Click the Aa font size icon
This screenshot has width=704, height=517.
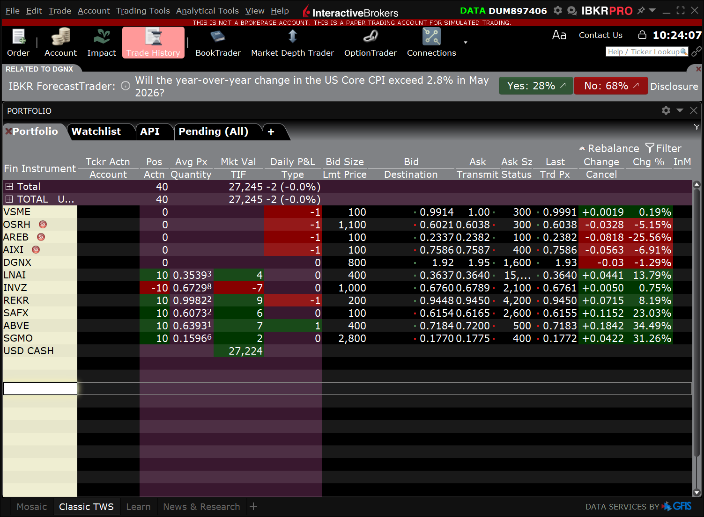[559, 35]
